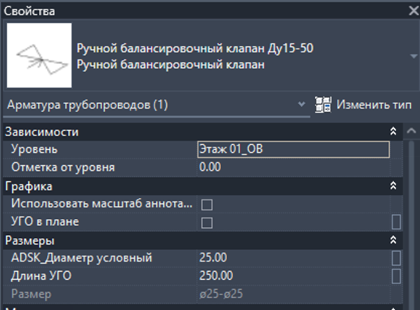Collapse the Зависимости section
Viewport: 420px width, 310px height.
(x=393, y=131)
